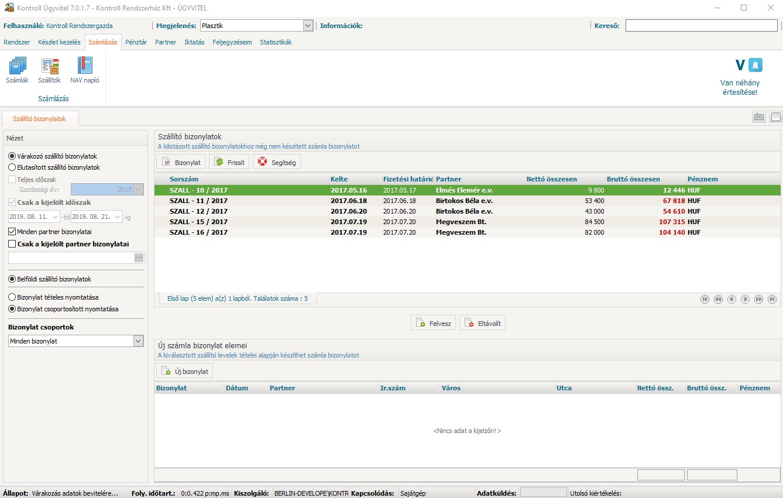Click the notification bell icon

[x=755, y=65]
